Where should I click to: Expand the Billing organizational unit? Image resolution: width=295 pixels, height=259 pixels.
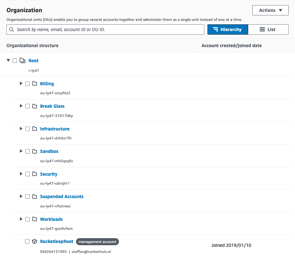[21, 84]
